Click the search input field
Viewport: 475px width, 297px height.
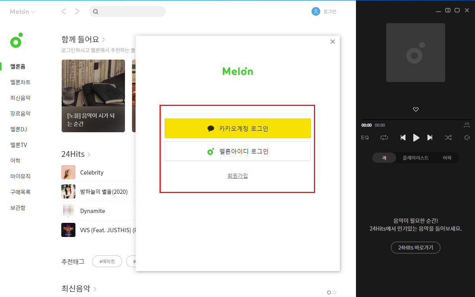coord(127,11)
